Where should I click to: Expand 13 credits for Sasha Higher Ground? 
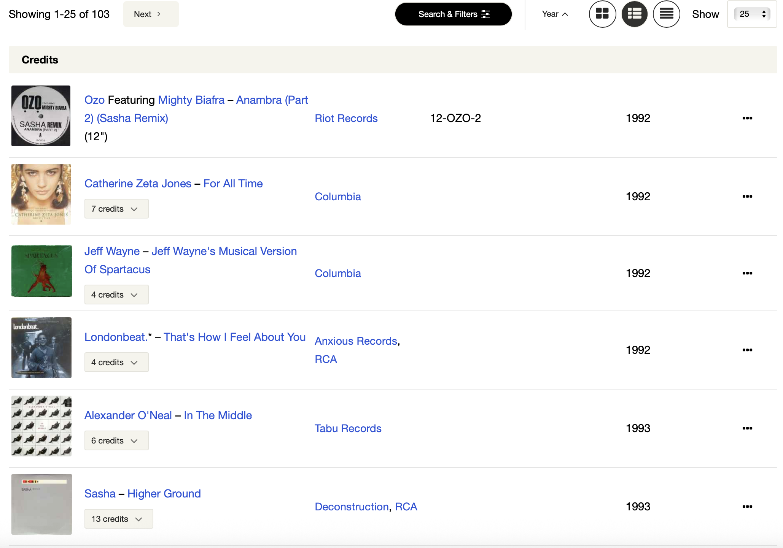click(118, 519)
